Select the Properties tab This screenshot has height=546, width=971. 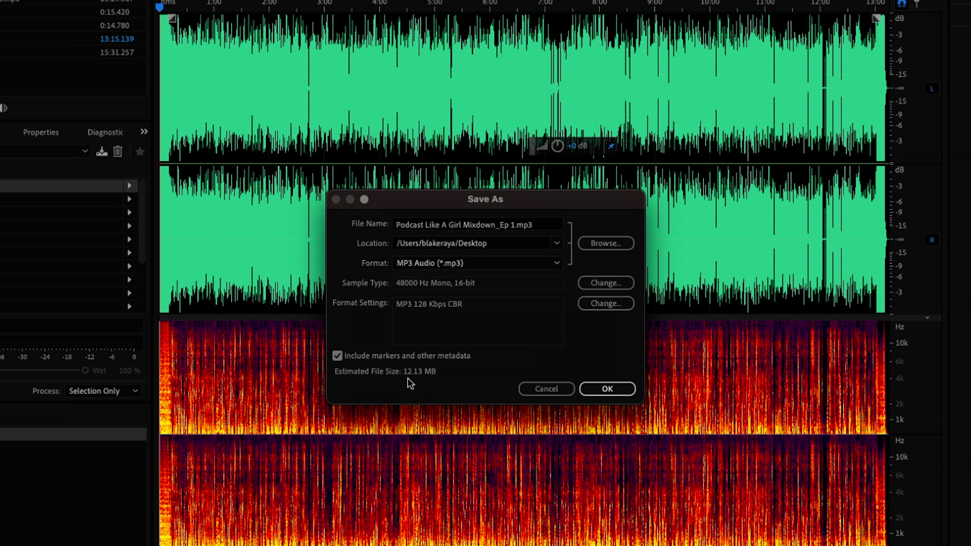pyautogui.click(x=41, y=132)
